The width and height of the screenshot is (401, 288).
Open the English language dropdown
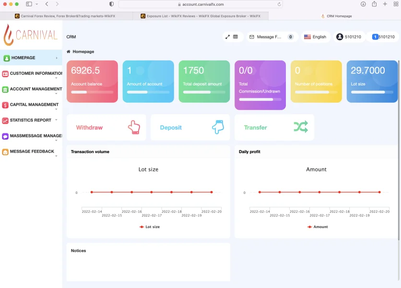click(315, 37)
